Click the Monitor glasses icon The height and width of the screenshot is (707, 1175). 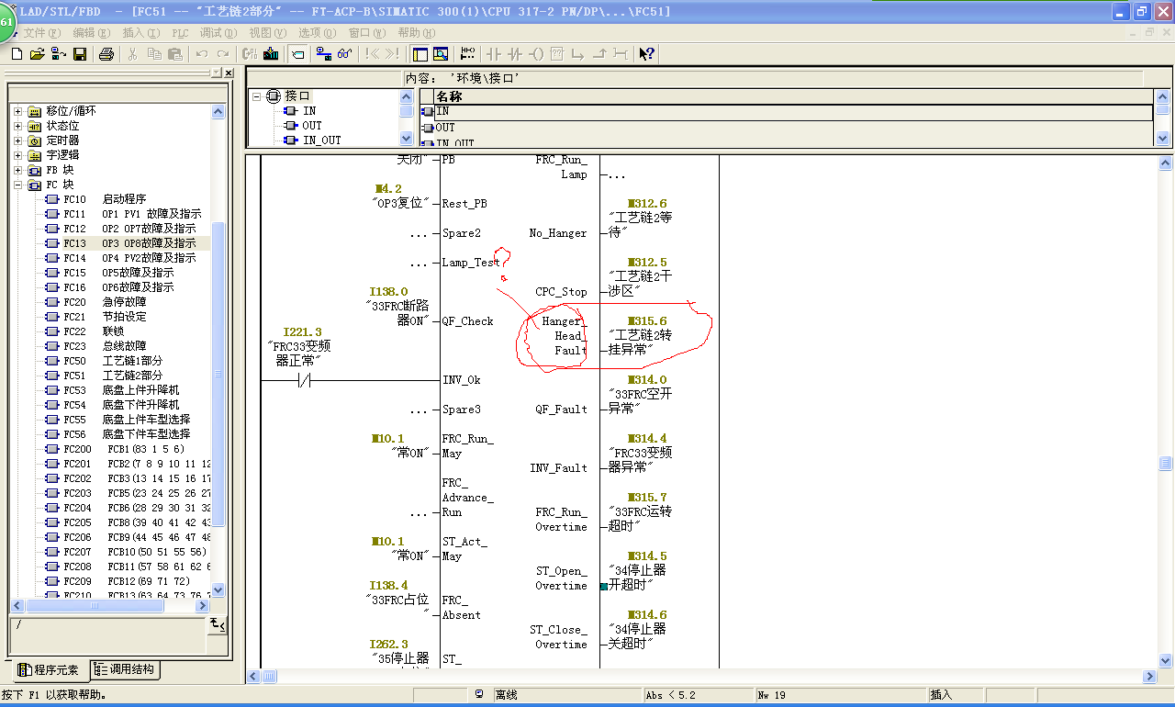[345, 54]
